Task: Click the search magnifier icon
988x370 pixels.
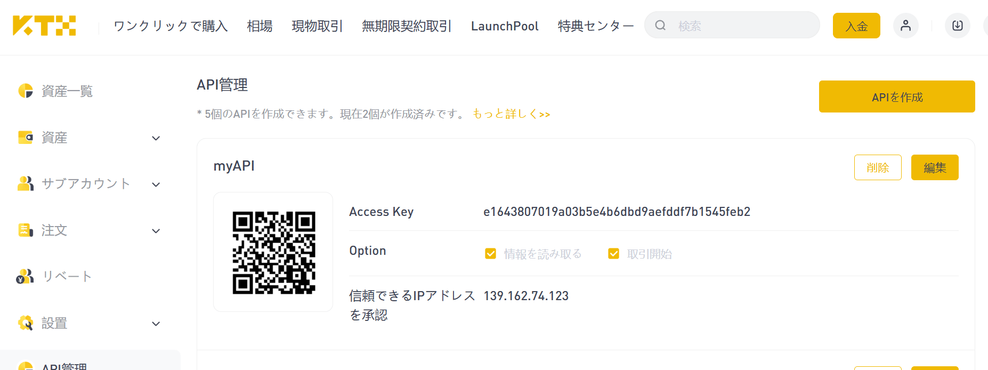Action: (660, 25)
